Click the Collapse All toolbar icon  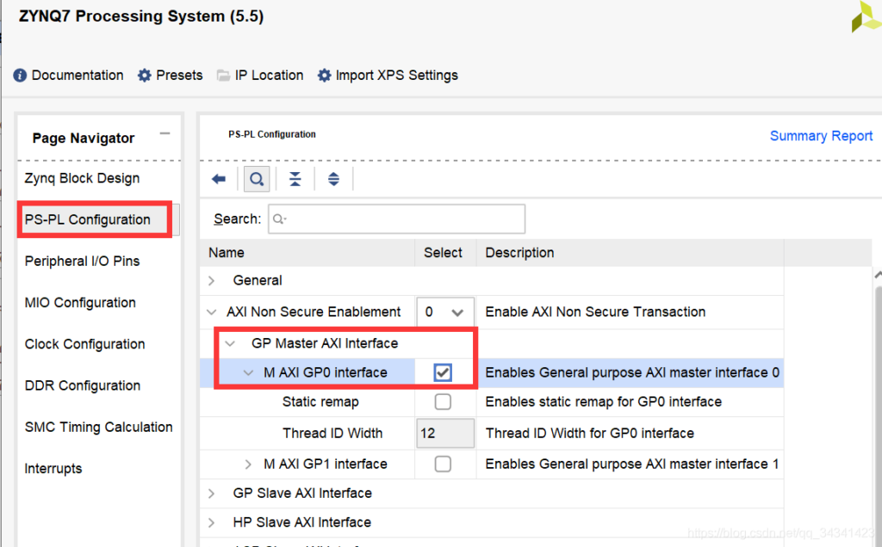coord(295,179)
